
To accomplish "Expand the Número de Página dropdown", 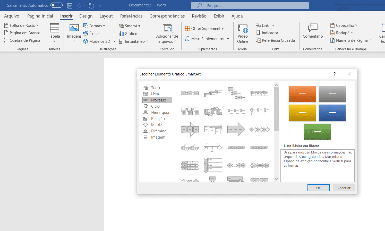I will 370,40.
